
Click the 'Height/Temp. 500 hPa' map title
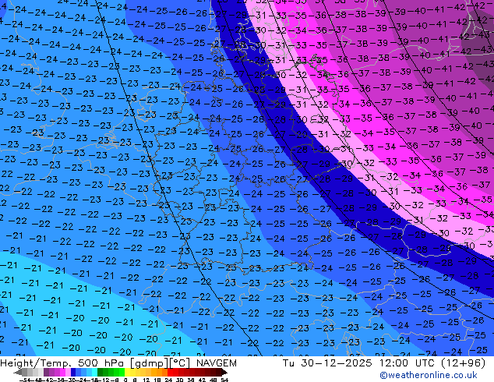pos(63,363)
